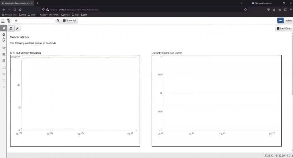Click the Currently Connected Clients chart title
This screenshot has width=293, height=158.
pyautogui.click(x=167, y=53)
